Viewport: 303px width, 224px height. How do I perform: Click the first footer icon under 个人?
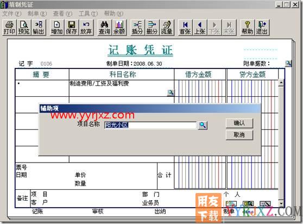(x=231, y=203)
